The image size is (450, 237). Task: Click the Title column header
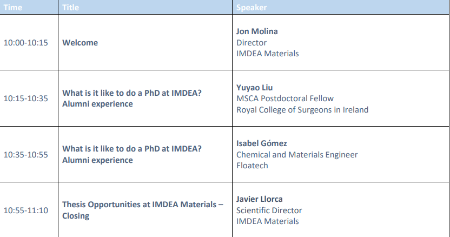click(x=71, y=8)
